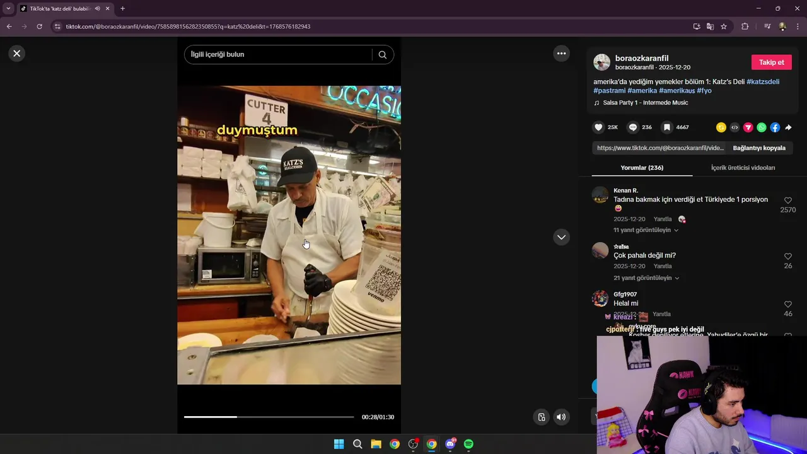Translate this page icon in address bar
The image size is (807, 454).
710,26
